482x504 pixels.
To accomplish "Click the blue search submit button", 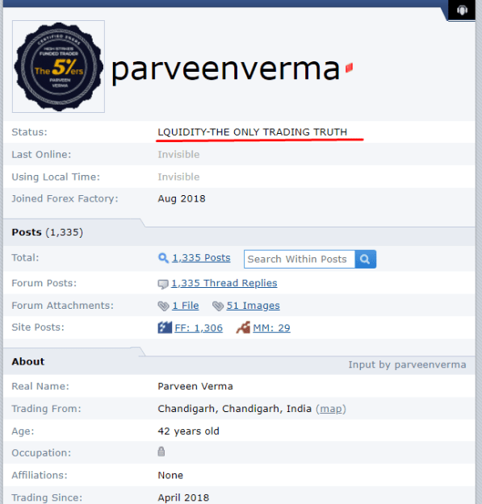I will [x=365, y=259].
